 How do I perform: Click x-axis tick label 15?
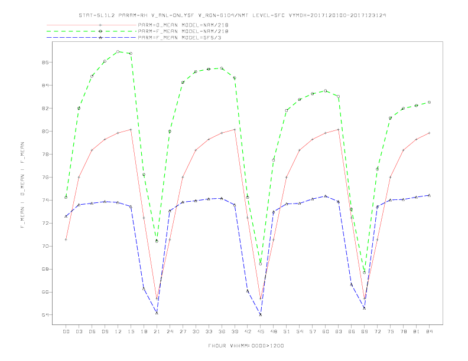coord(131,332)
